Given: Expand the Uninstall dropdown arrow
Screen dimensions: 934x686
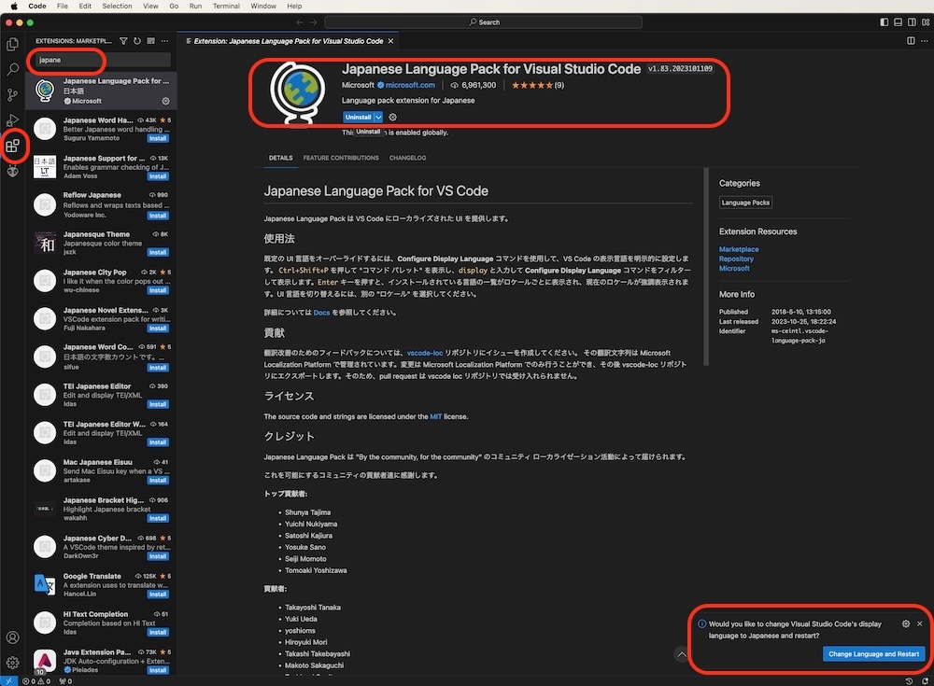Looking at the screenshot, I should tap(378, 118).
